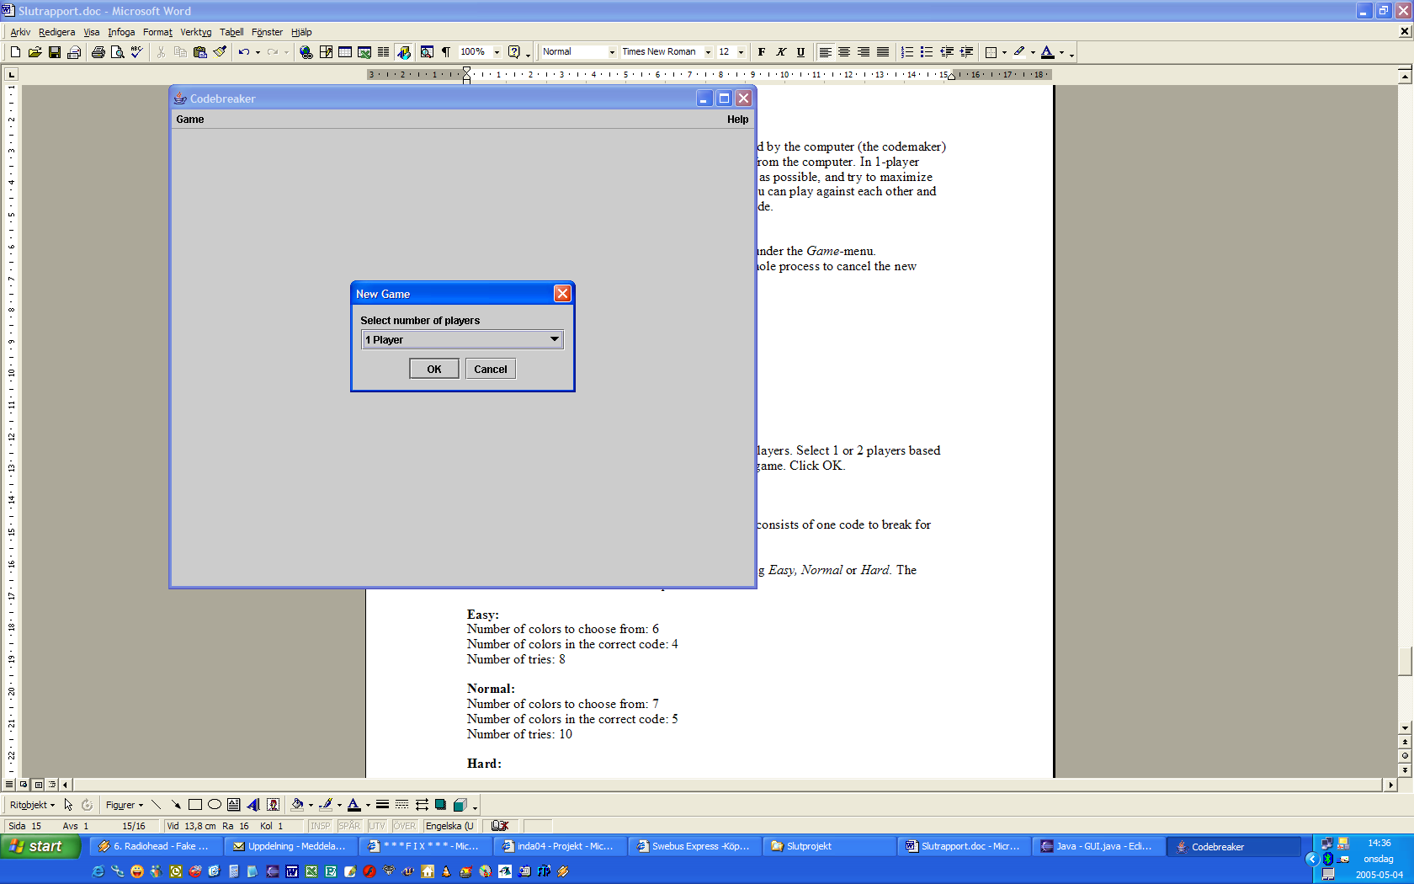Select the rectangle drawing tool
The width and height of the screenshot is (1414, 884).
click(x=195, y=805)
